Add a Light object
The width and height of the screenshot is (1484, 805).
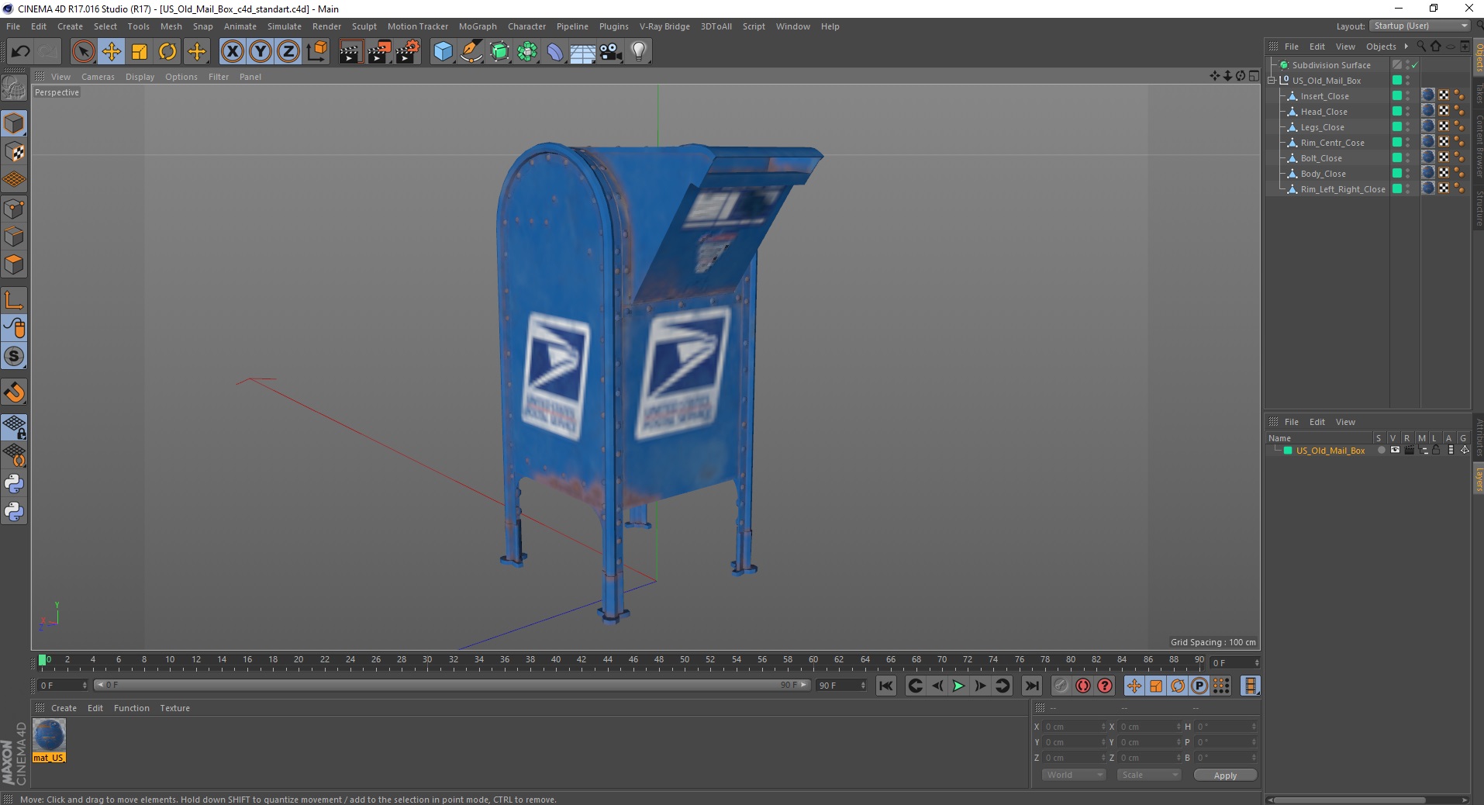pos(638,52)
